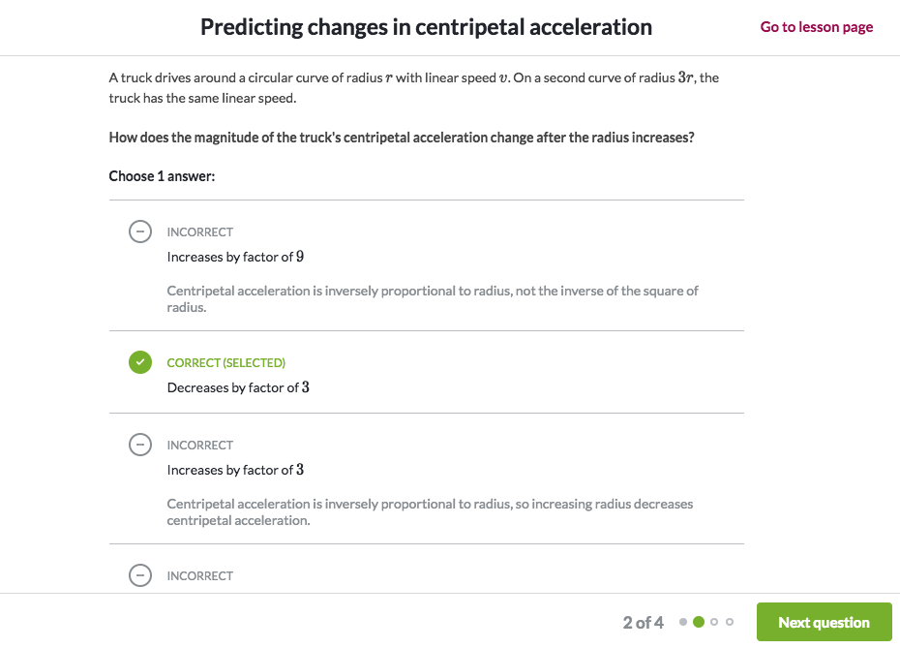This screenshot has height=648, width=900.
Task: Jump to fourth question progress dot
Action: point(730,622)
